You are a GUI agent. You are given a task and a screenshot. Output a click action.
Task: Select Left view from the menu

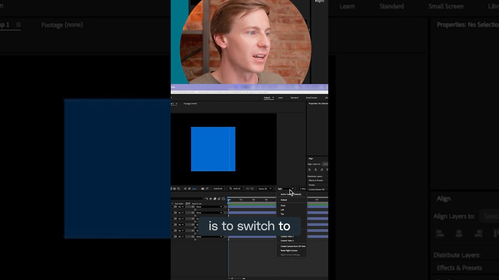pos(291,210)
